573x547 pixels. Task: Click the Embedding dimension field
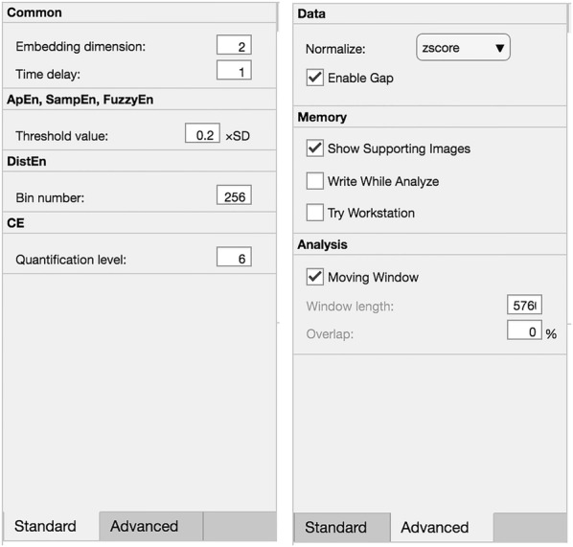click(x=234, y=45)
